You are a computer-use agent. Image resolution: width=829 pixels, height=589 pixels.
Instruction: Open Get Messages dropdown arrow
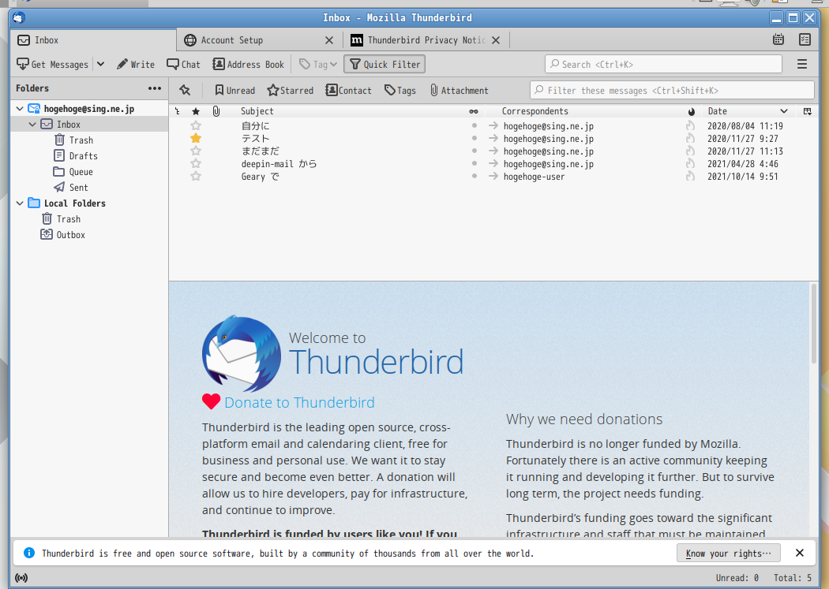pyautogui.click(x=100, y=65)
